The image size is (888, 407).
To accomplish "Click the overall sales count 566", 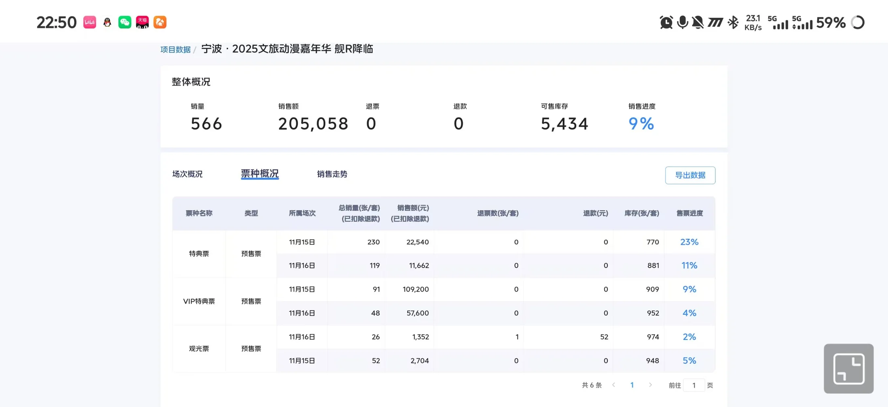I will point(206,124).
